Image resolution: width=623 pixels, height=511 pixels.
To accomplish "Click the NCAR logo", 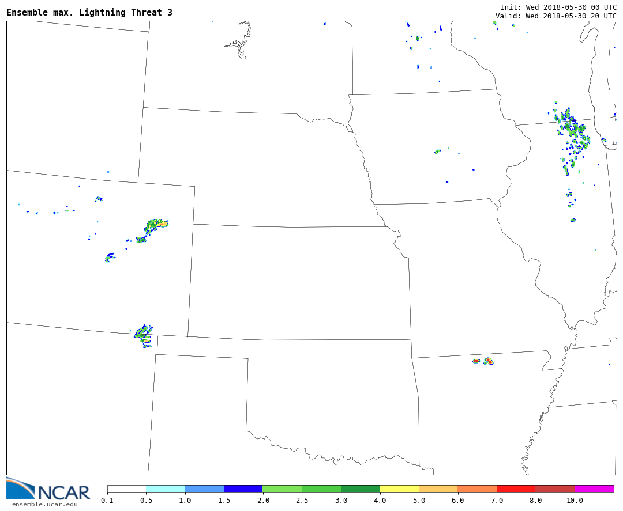I will point(48,489).
